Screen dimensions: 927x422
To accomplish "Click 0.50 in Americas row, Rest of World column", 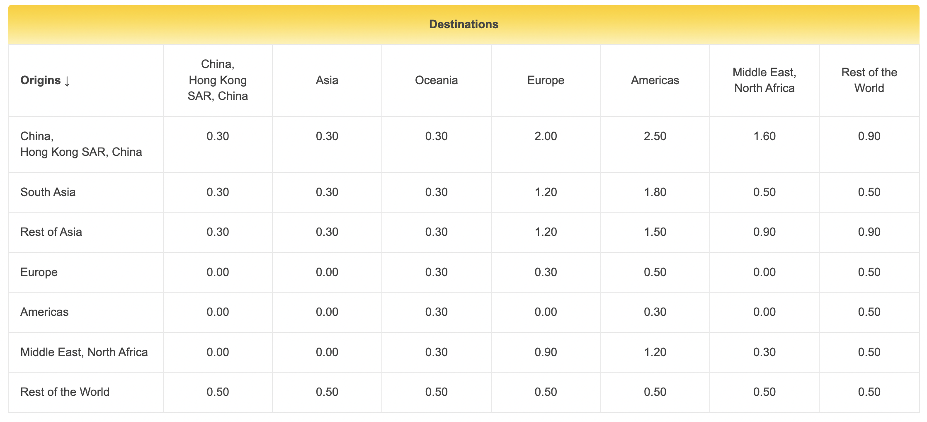I will click(869, 312).
